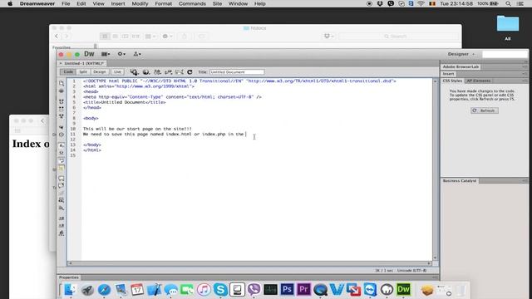Click the Premiere Pro icon in the Dock
This screenshot has height=299, width=532.
point(303,290)
